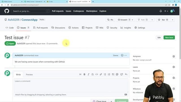The height and width of the screenshot is (102, 181).
Task: Insert a saved reply arrow icon
Action: (x=126, y=74)
